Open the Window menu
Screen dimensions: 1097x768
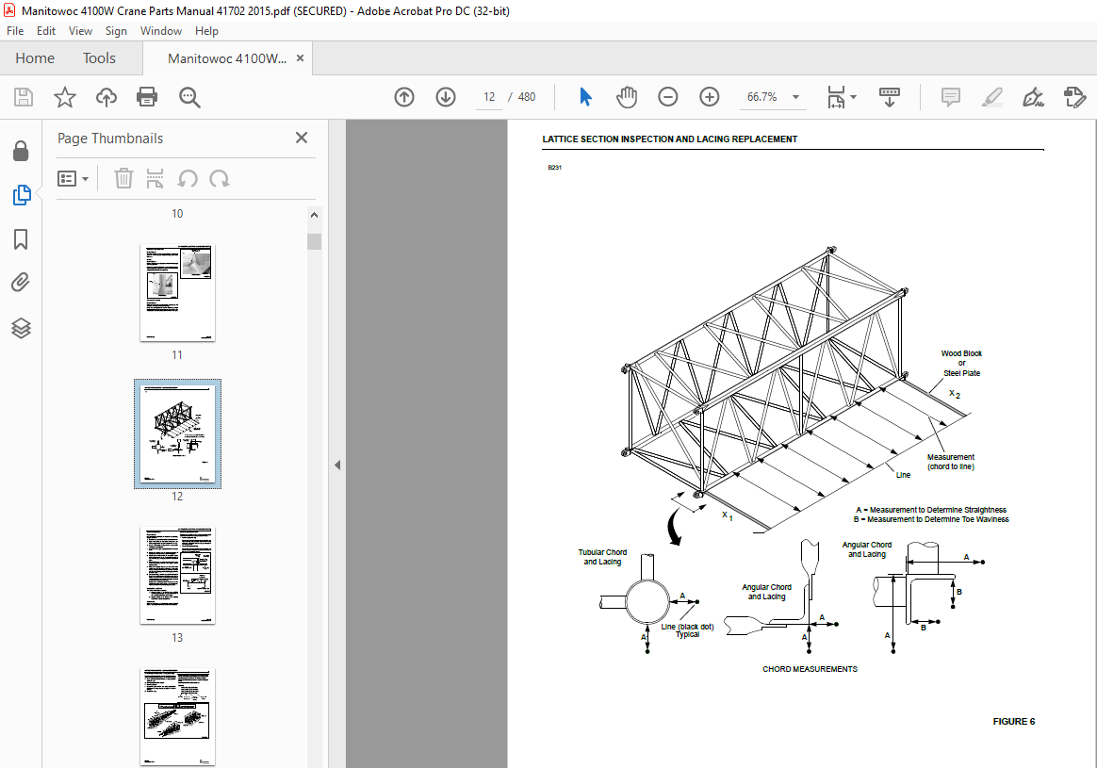(161, 31)
